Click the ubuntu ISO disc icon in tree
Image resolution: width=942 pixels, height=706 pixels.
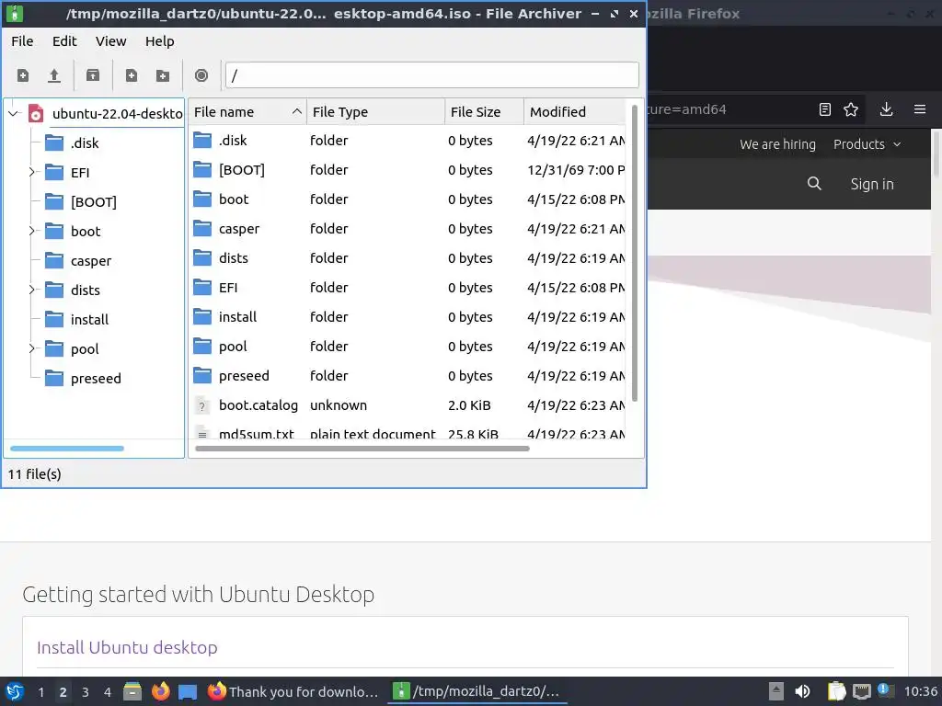click(x=36, y=113)
